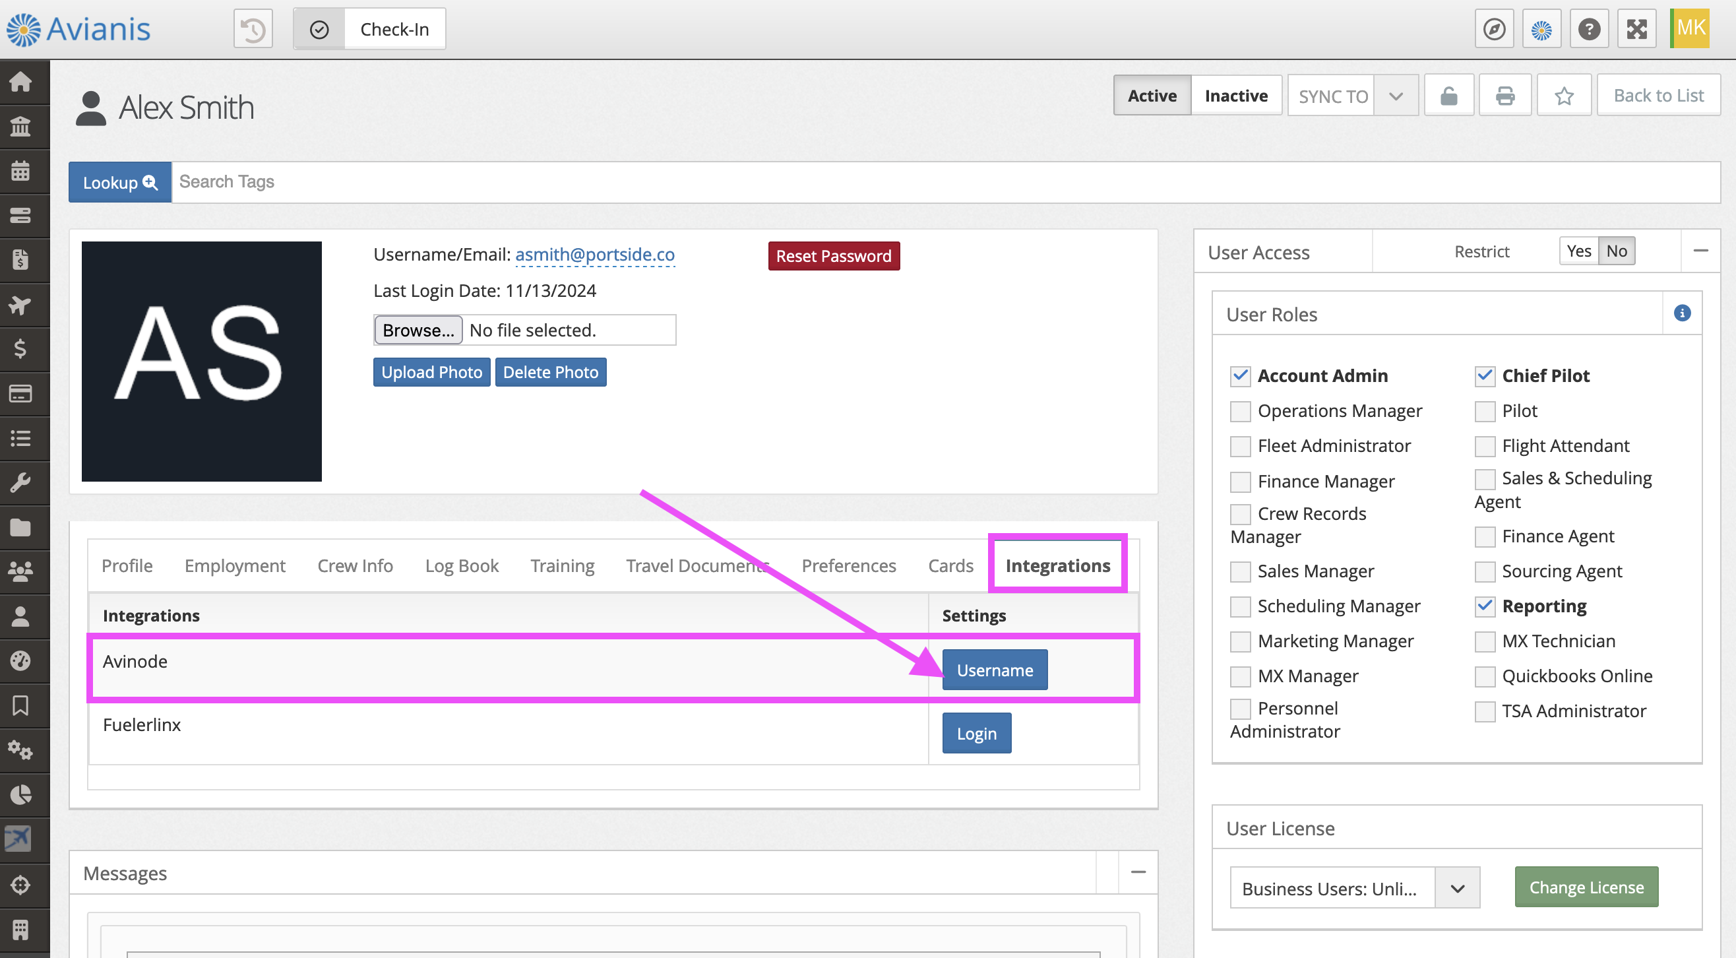Check the Operations Manager role
Image resolution: width=1736 pixels, height=958 pixels.
tap(1240, 411)
